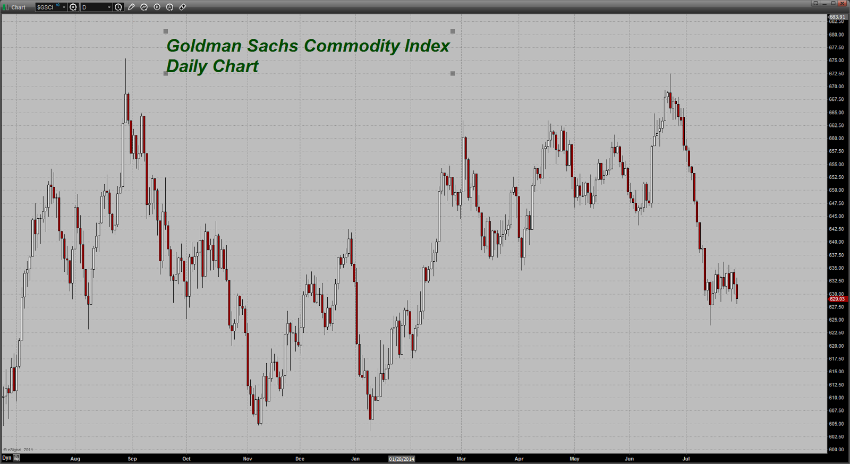Click the Dec label on time axis
Image resolution: width=850 pixels, height=464 pixels.
[x=300, y=459]
